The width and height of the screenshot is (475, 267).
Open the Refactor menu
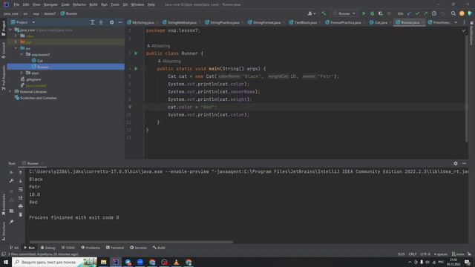click(x=79, y=4)
